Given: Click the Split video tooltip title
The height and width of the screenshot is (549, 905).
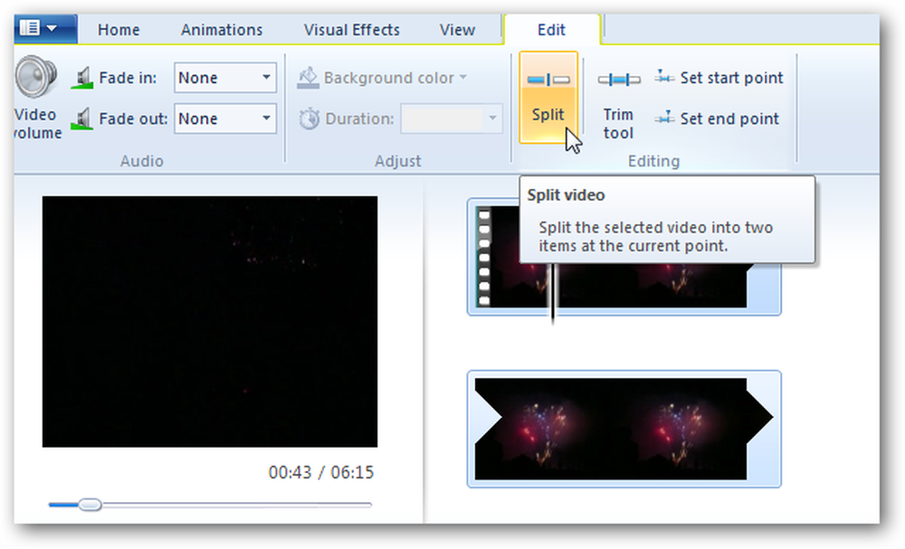Looking at the screenshot, I should (x=566, y=195).
